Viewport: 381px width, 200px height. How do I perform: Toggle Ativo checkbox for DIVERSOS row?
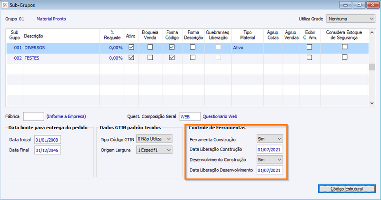coord(131,47)
